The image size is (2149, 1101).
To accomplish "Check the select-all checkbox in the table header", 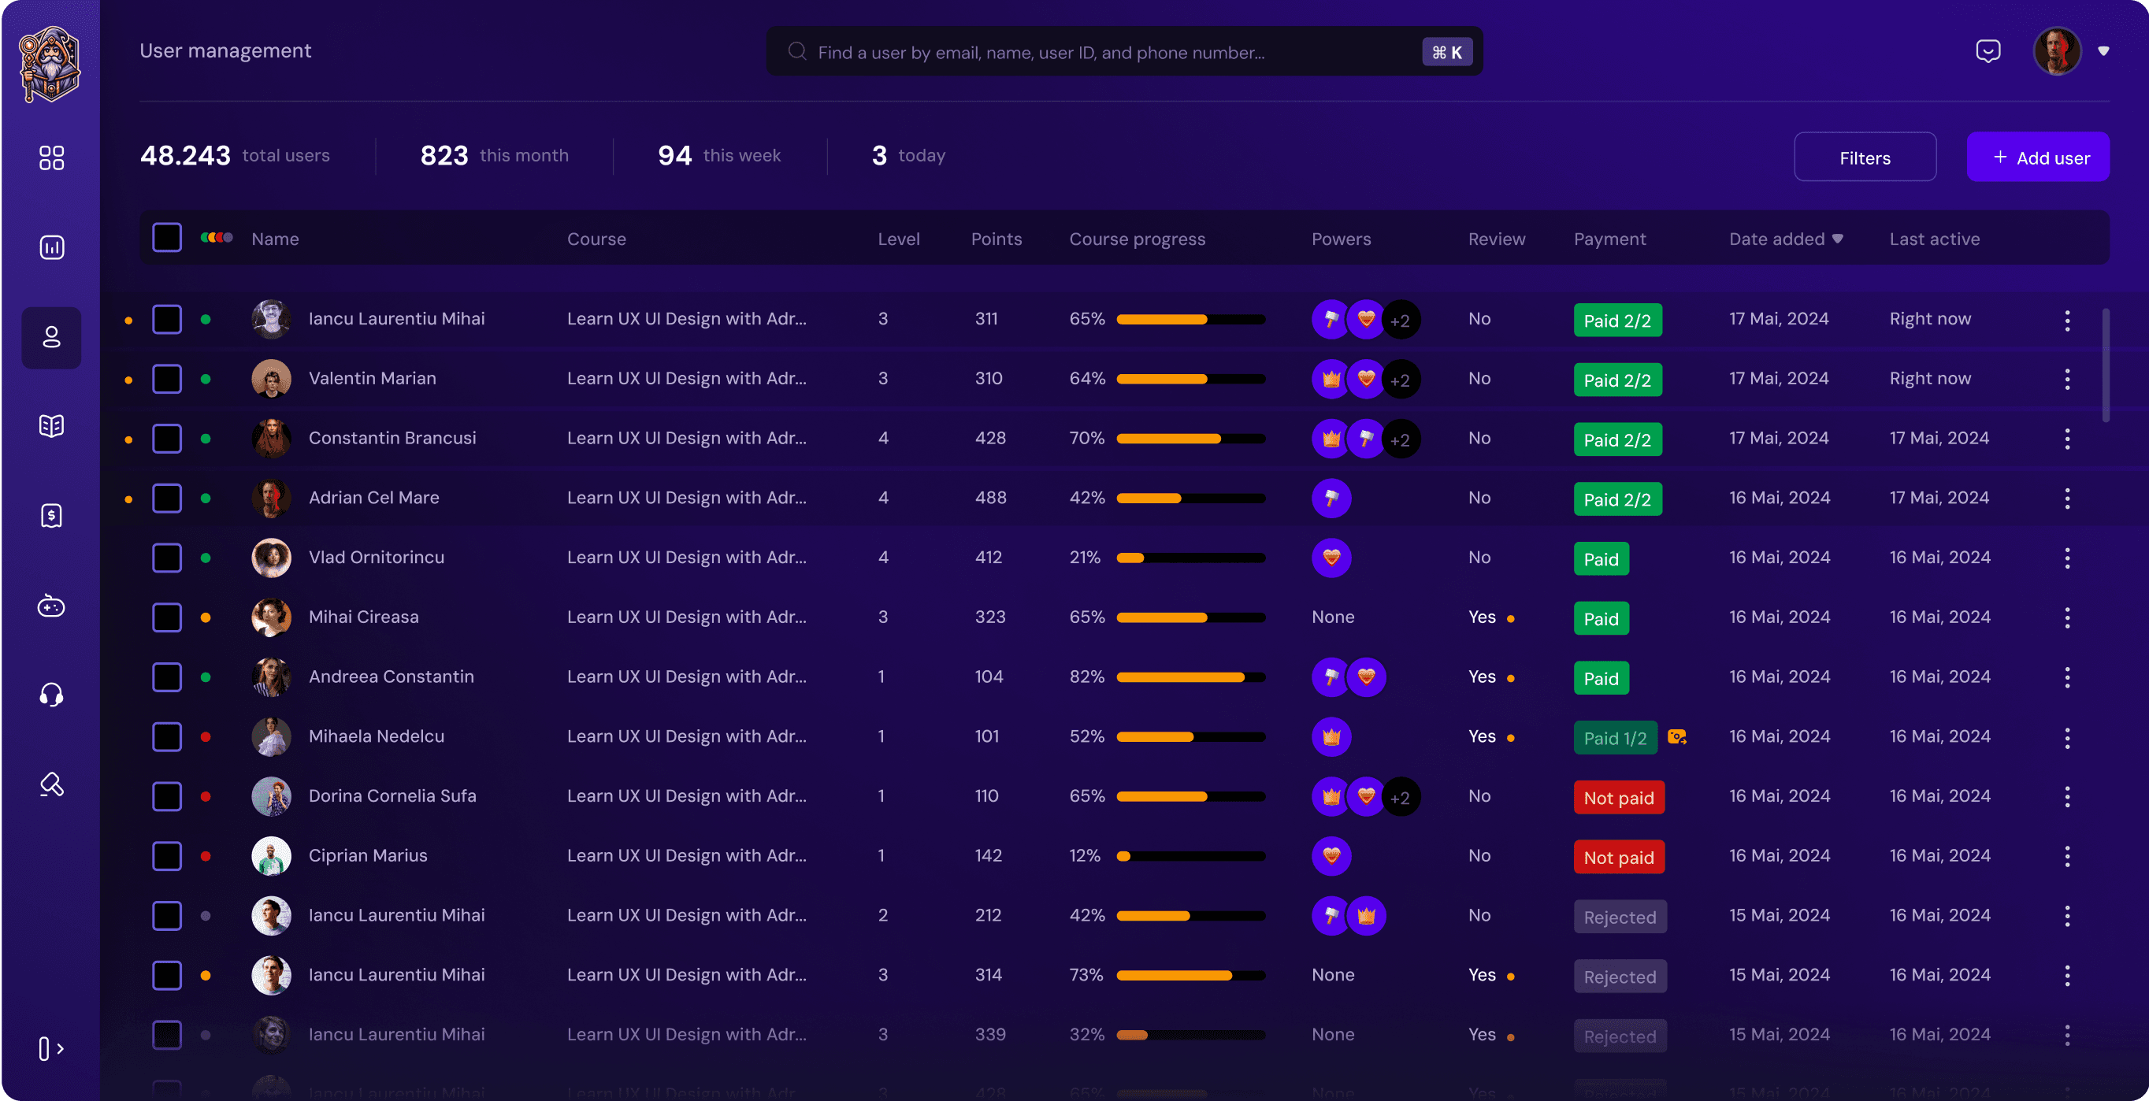I will click(167, 237).
